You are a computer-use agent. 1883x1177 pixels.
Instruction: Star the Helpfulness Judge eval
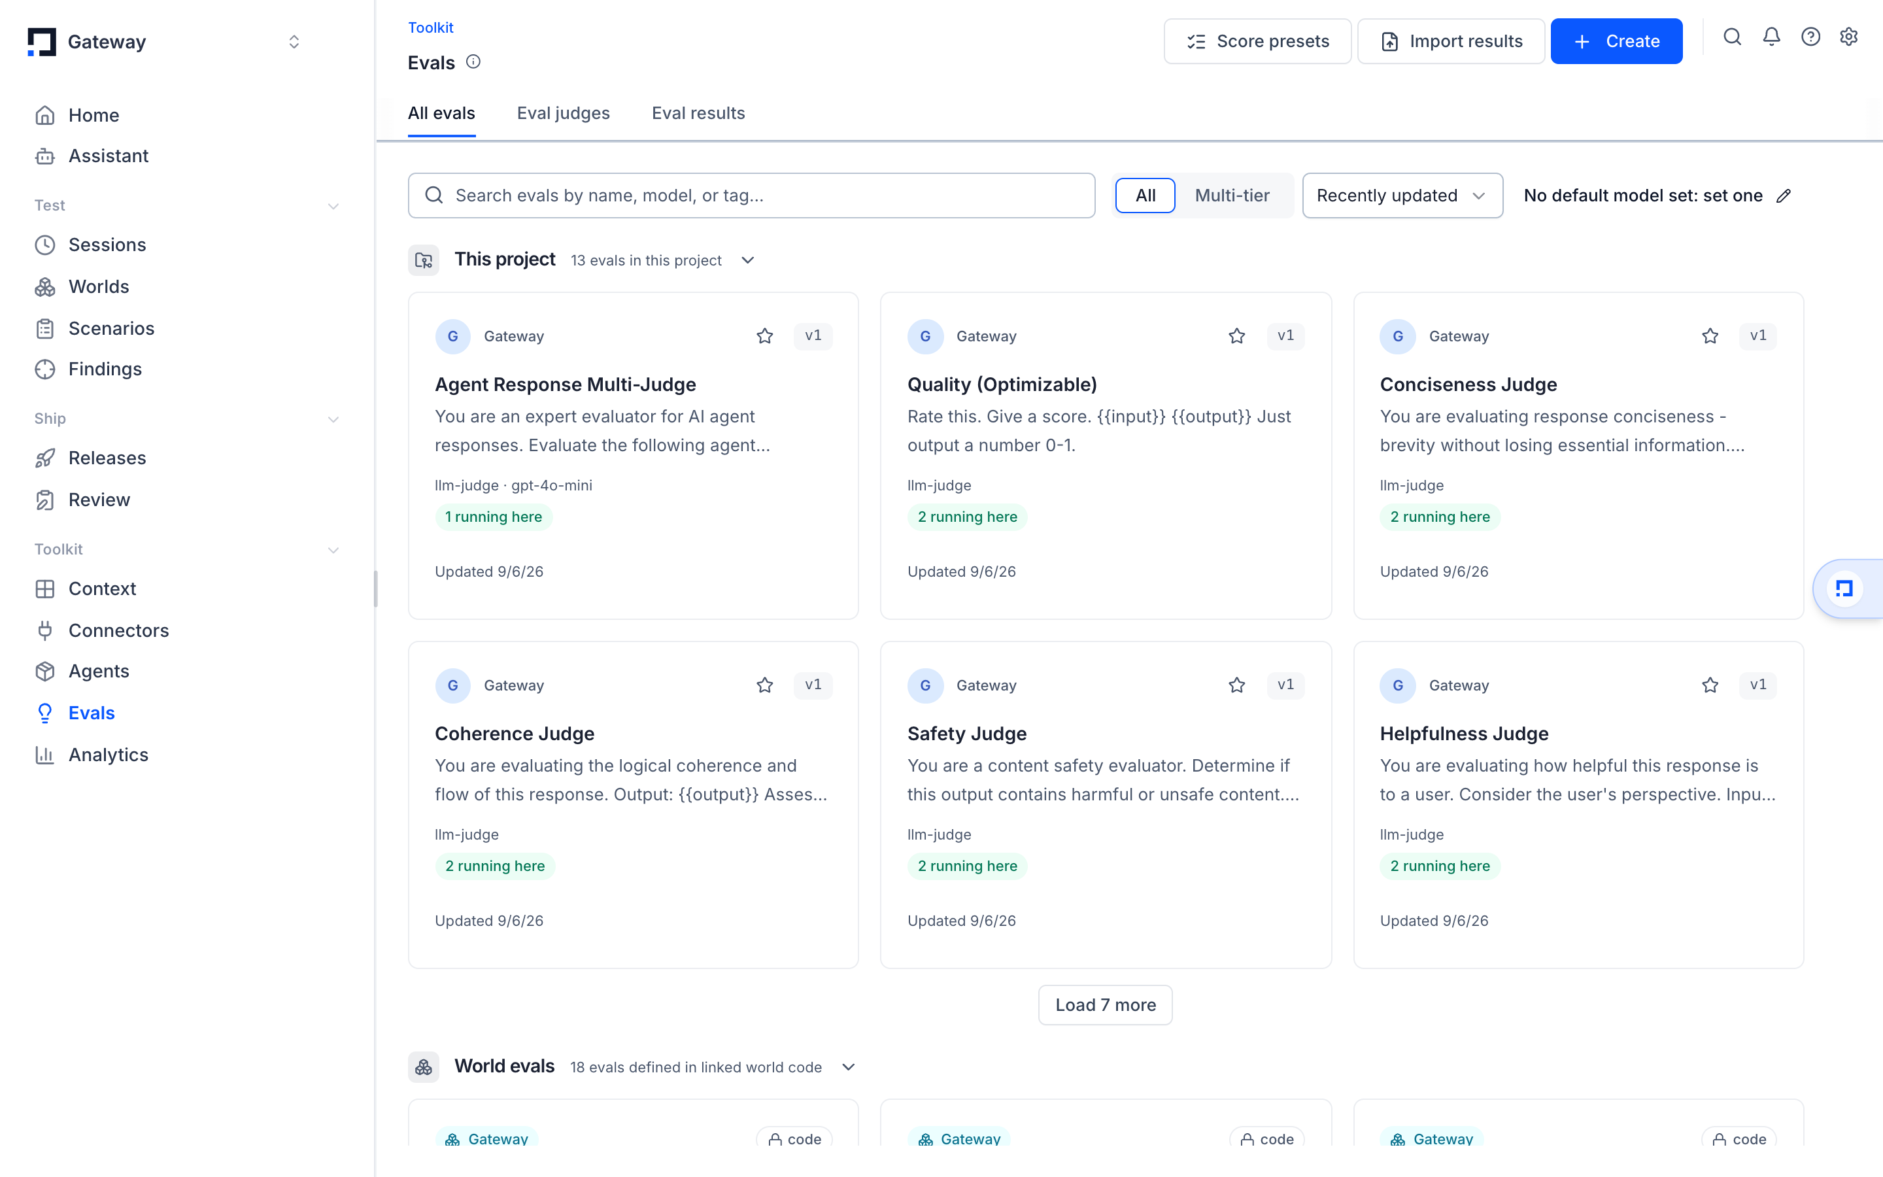(x=1710, y=685)
